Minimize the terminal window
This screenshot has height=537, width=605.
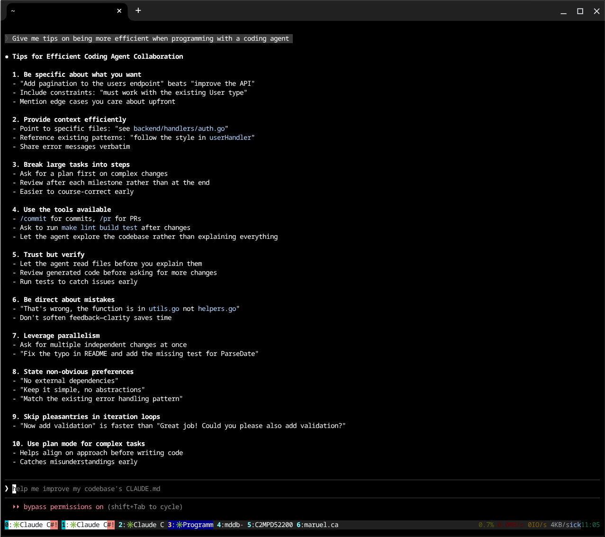[x=563, y=11]
